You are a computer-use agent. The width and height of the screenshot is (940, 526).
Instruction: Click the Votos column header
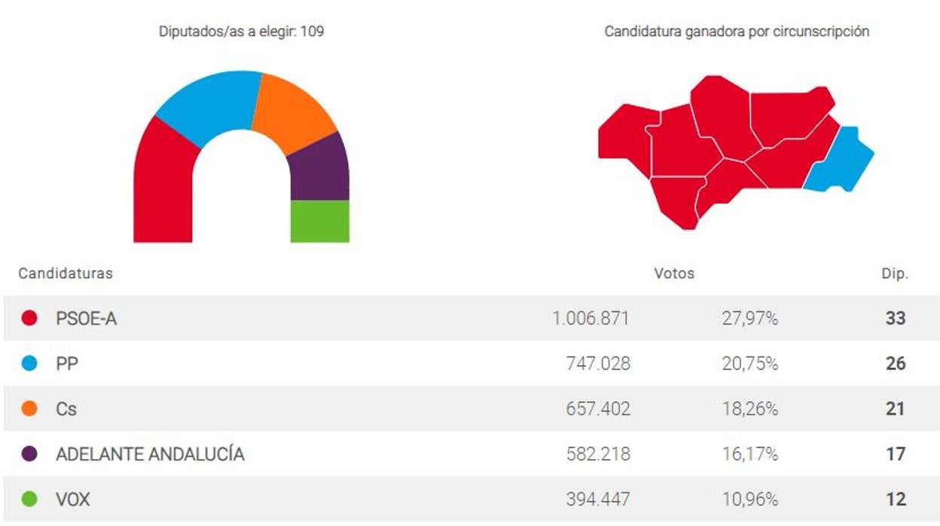(x=674, y=274)
